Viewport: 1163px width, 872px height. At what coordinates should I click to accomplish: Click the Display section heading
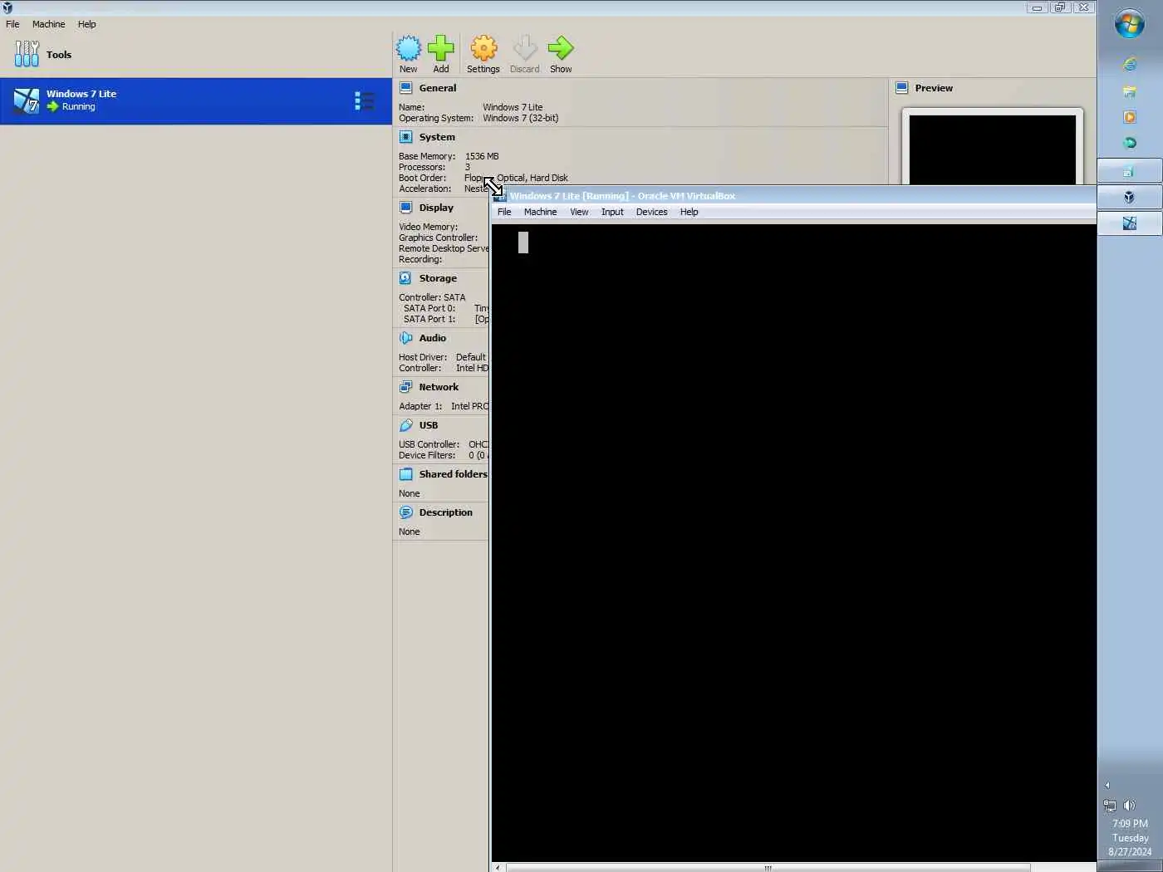436,207
